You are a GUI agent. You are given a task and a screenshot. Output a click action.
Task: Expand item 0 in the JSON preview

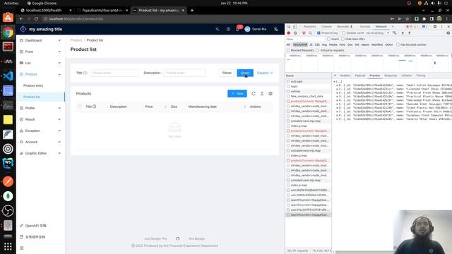pos(337,85)
